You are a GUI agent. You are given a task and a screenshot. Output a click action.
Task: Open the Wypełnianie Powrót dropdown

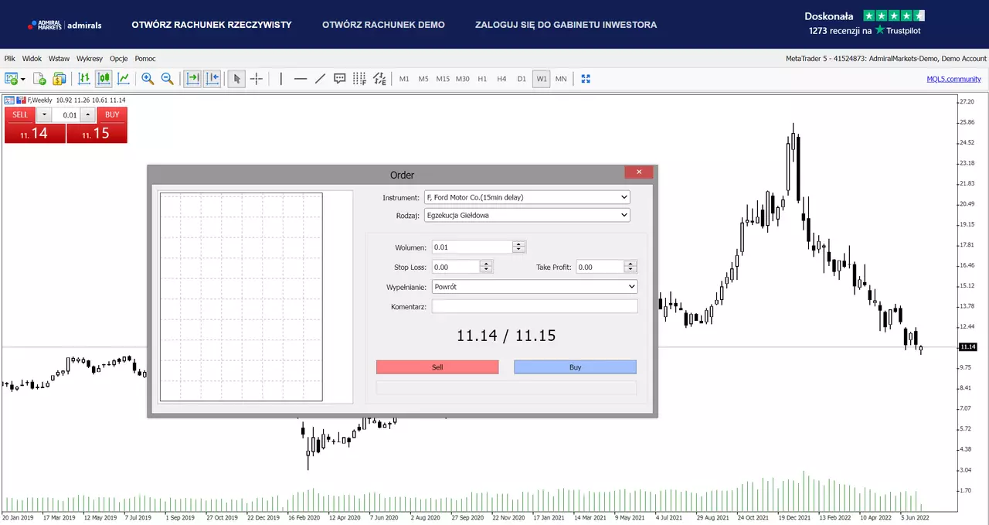[x=535, y=286]
